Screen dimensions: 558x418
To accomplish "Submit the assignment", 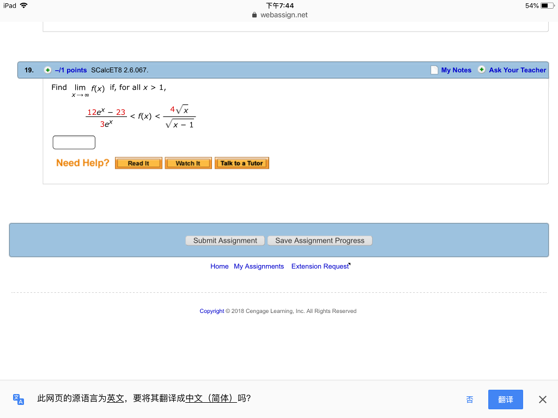I will (x=225, y=241).
